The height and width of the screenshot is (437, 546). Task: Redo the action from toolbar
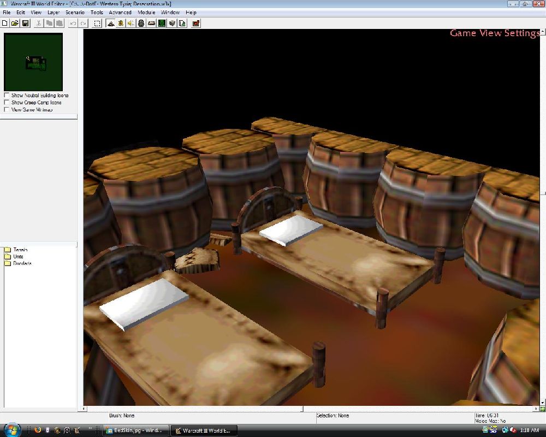[x=84, y=23]
